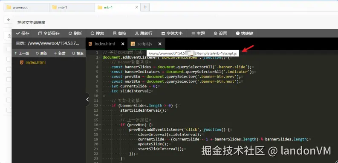Click the back arrow in file manager
Image resolution: width=338 pixels, height=163 pixels.
point(9,20)
